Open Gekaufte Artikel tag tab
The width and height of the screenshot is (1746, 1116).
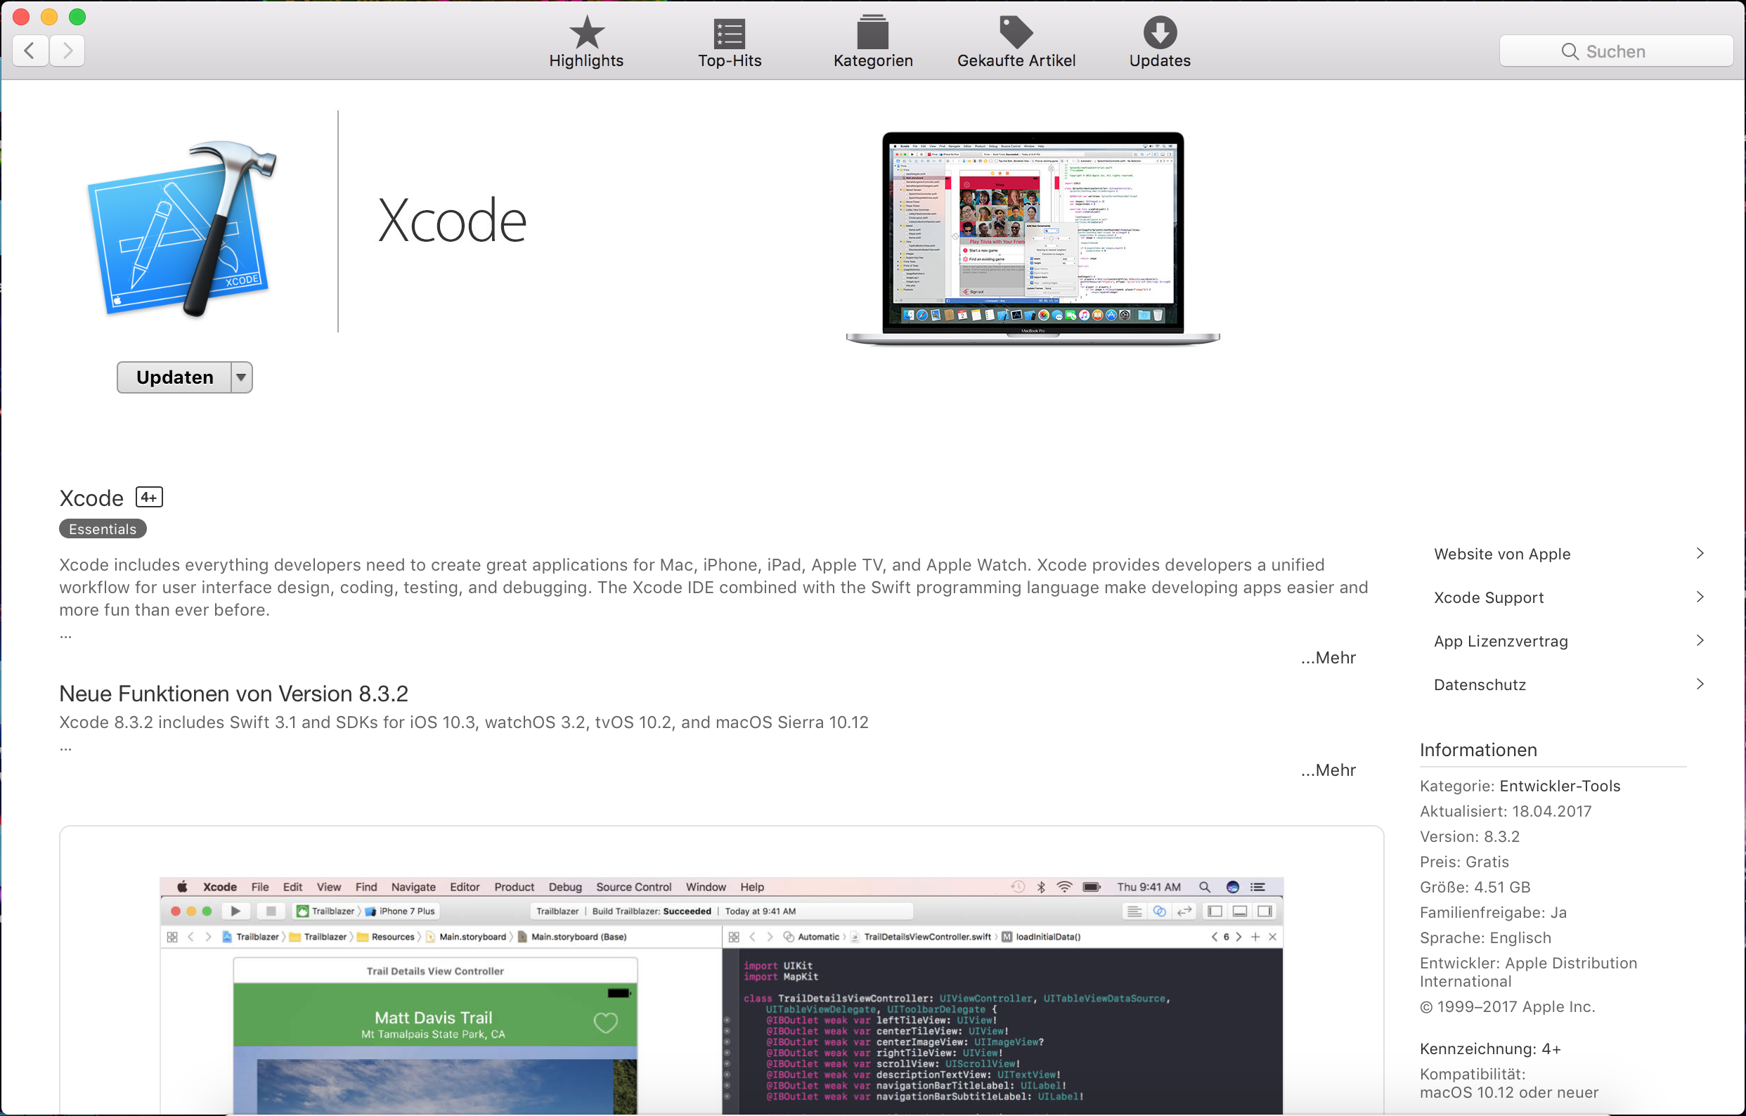click(1015, 42)
